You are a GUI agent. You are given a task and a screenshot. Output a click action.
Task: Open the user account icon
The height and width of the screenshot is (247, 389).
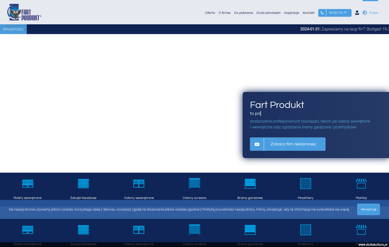coord(357,13)
